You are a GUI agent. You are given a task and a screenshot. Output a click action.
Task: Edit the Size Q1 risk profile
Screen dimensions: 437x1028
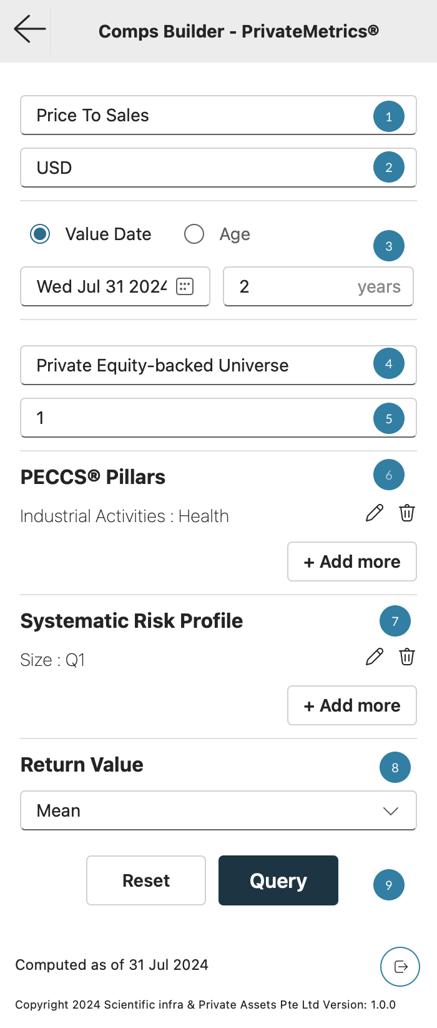pyautogui.click(x=374, y=657)
